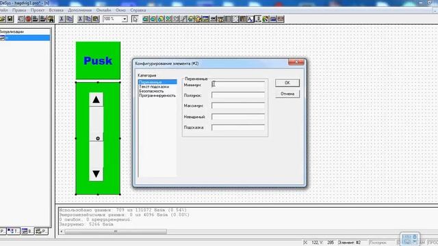Viewport: 438px width, 246px height.
Task: Click the red Stop icon in toolbar
Action: tap(28, 19)
